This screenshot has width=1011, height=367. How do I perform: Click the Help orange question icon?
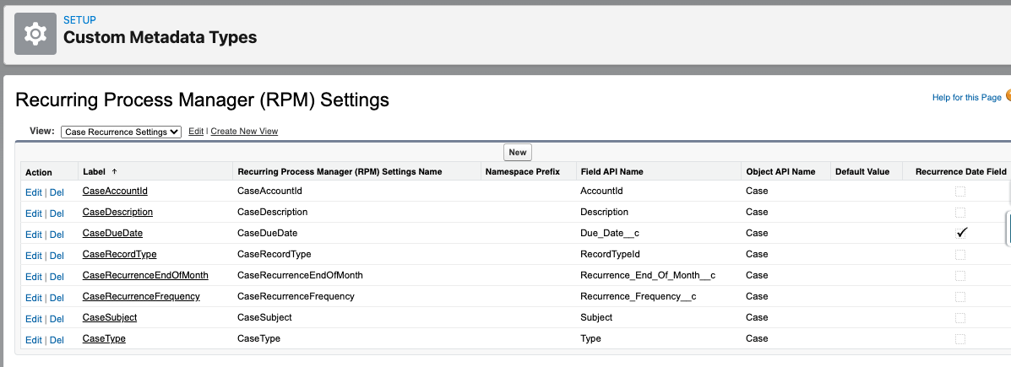click(1008, 97)
